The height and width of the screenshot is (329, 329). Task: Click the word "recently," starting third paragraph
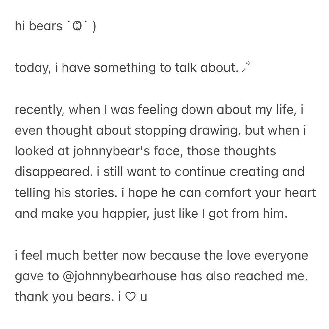(x=40, y=110)
